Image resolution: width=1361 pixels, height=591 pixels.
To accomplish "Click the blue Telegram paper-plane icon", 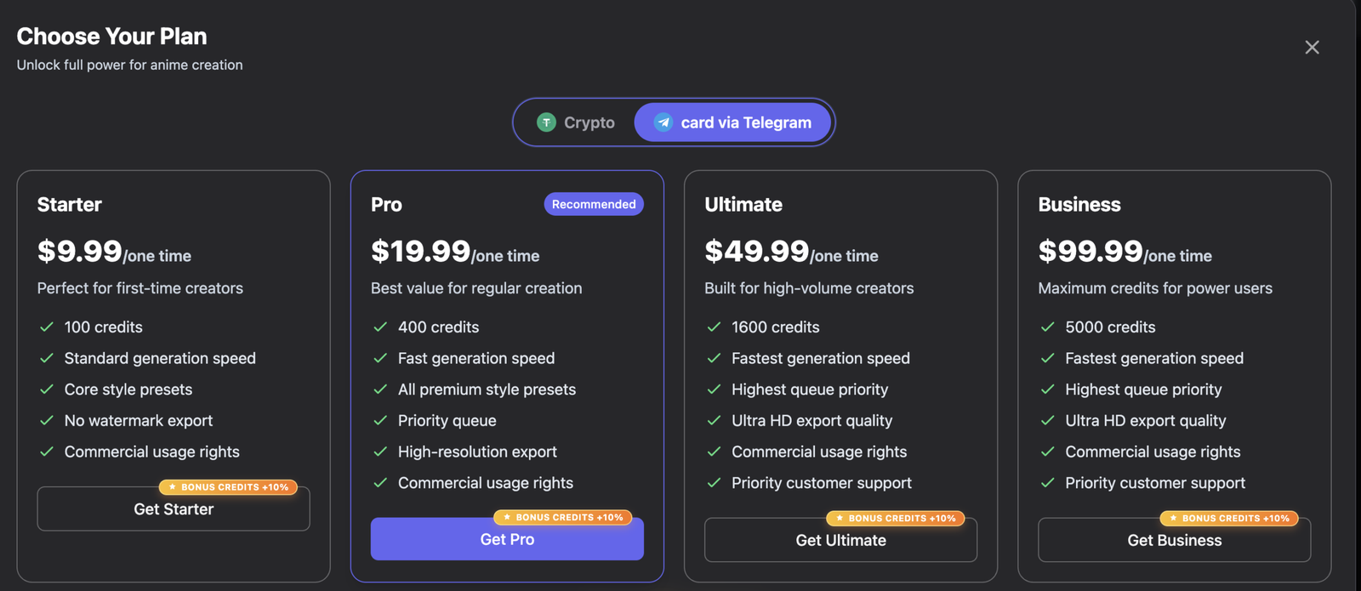I will [x=663, y=122].
